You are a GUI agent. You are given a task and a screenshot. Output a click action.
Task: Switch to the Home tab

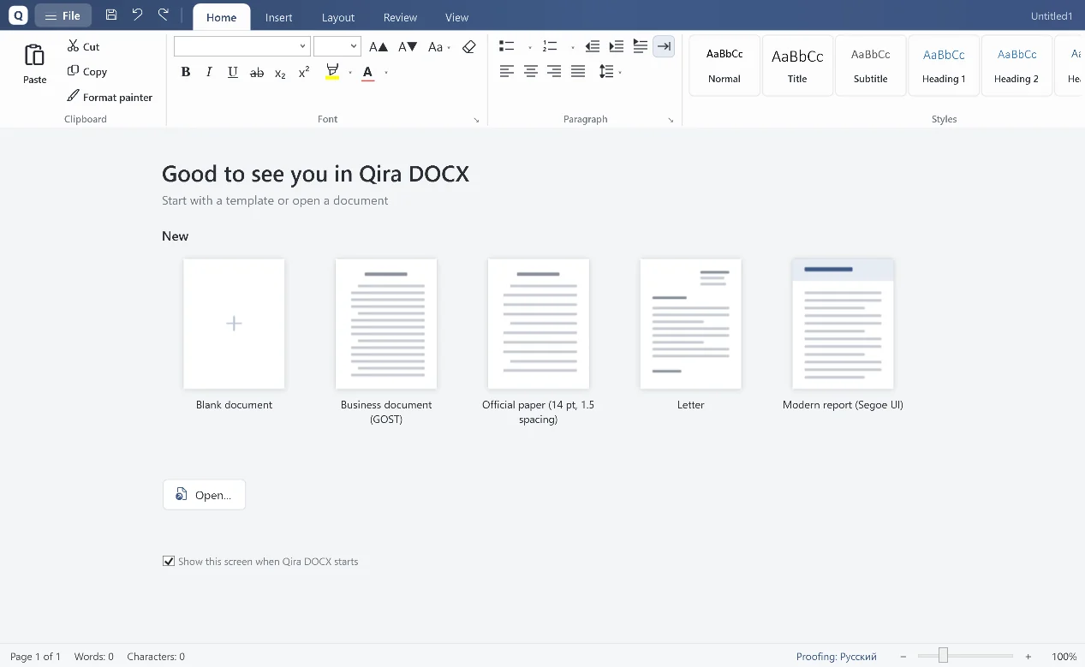pyautogui.click(x=222, y=17)
